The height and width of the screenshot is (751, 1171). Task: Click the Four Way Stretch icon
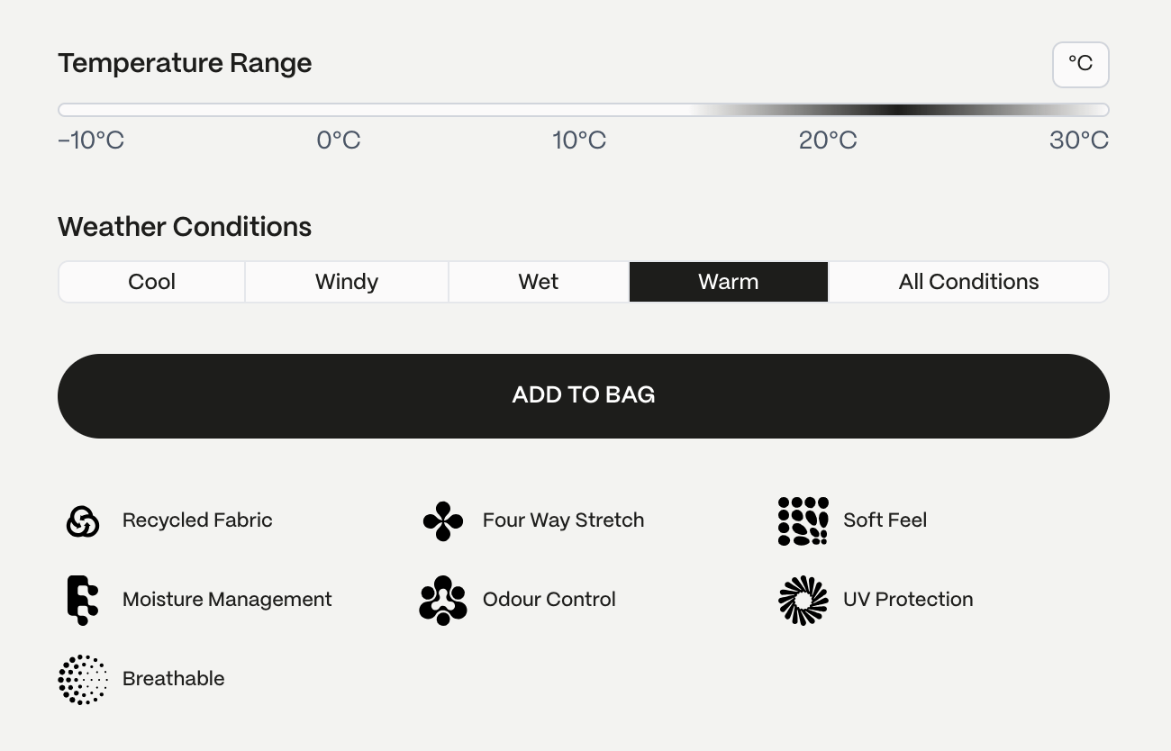443,520
